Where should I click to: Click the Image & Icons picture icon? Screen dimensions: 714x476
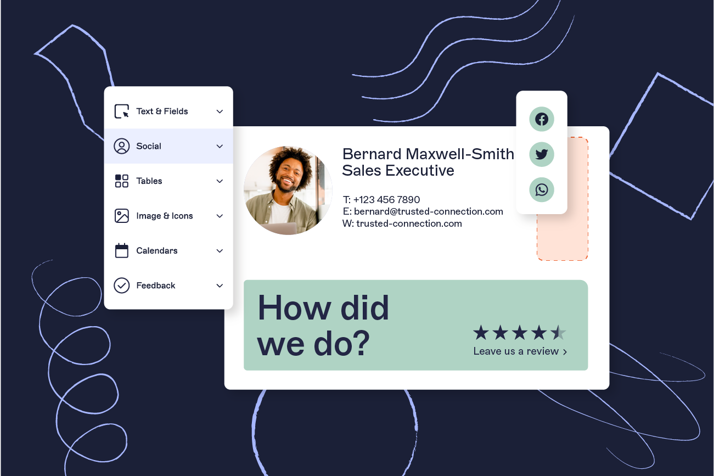[x=121, y=216]
